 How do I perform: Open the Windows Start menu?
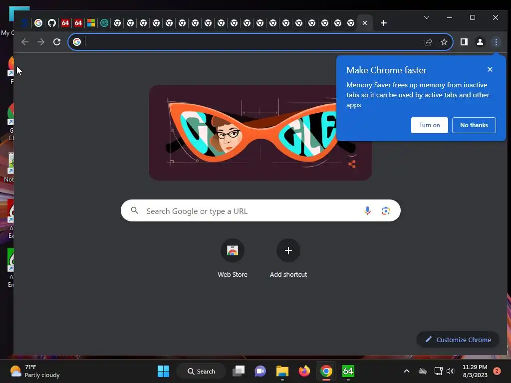click(x=163, y=371)
